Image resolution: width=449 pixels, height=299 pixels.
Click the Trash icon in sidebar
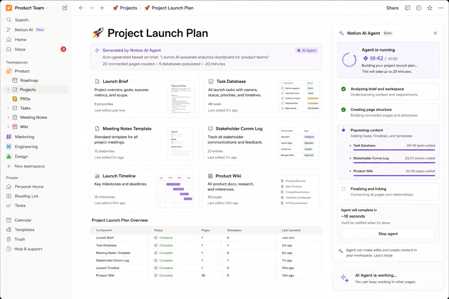[x=9, y=239]
